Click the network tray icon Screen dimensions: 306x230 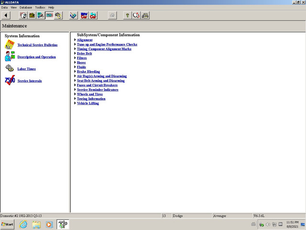click(x=274, y=224)
